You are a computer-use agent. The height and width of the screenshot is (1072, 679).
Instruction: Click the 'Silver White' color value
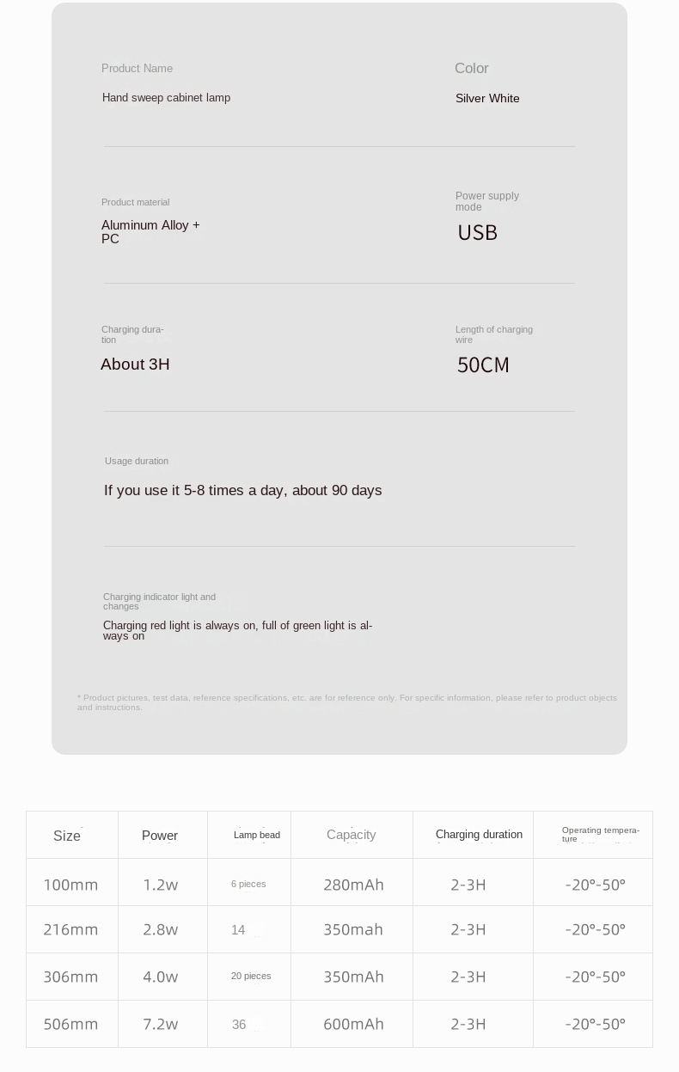point(487,99)
